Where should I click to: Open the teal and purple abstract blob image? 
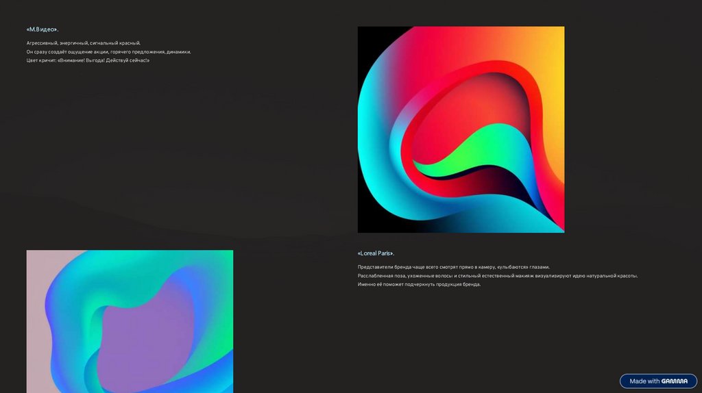point(130,322)
